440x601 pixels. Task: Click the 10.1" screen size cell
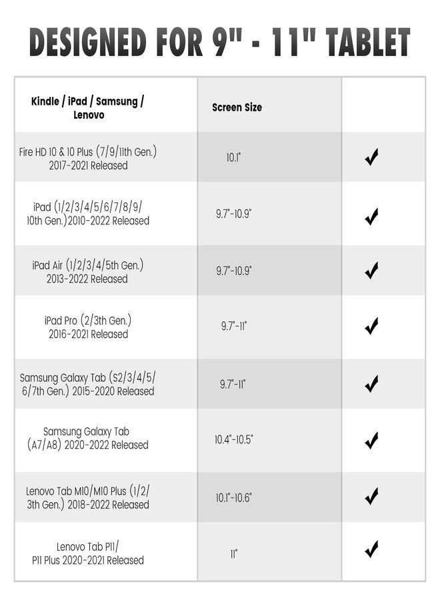[x=233, y=158]
